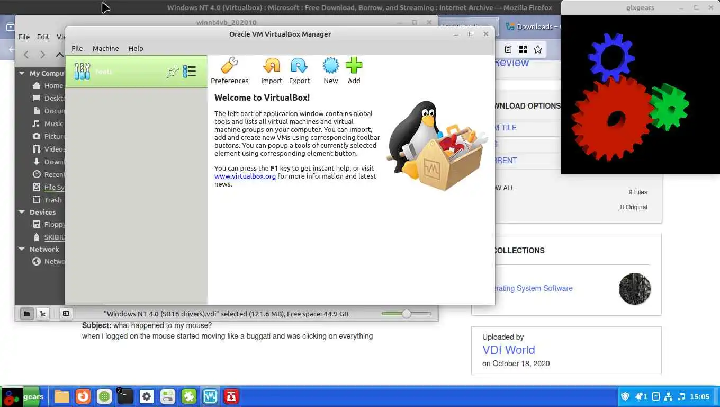
Task: Click the Downloads arrow icon in sidebar
Action: point(37,162)
